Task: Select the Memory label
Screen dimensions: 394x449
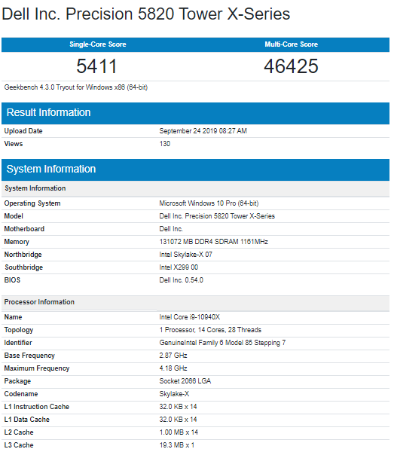Action: click(x=17, y=242)
